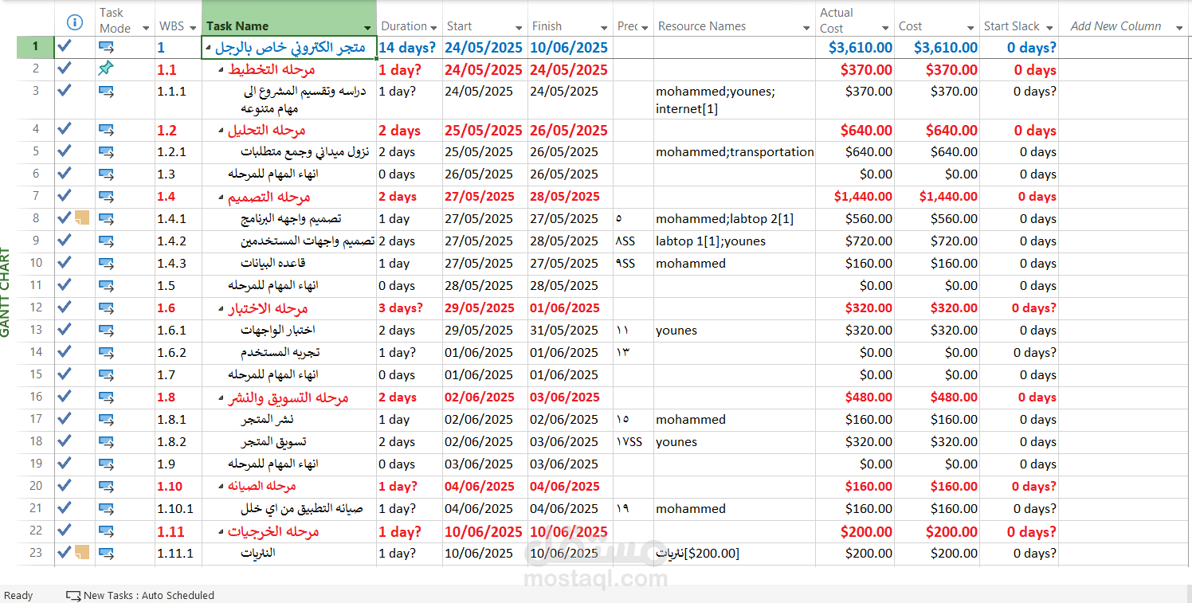1192x603 pixels.
Task: Collapse the WBS 1.6 summary task
Action: point(222,308)
